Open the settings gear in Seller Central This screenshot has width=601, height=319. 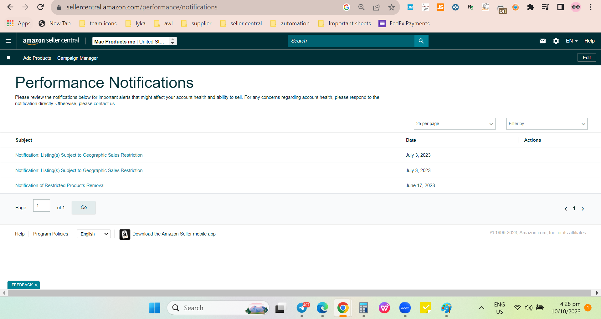[556, 41]
